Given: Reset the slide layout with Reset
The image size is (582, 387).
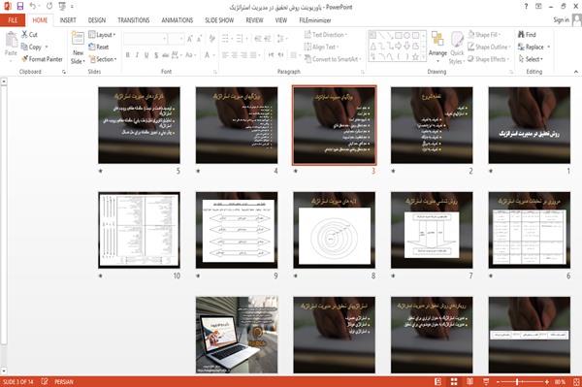Looking at the screenshot, I should [99, 47].
